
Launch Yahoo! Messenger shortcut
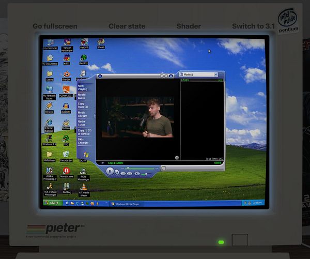(x=67, y=45)
